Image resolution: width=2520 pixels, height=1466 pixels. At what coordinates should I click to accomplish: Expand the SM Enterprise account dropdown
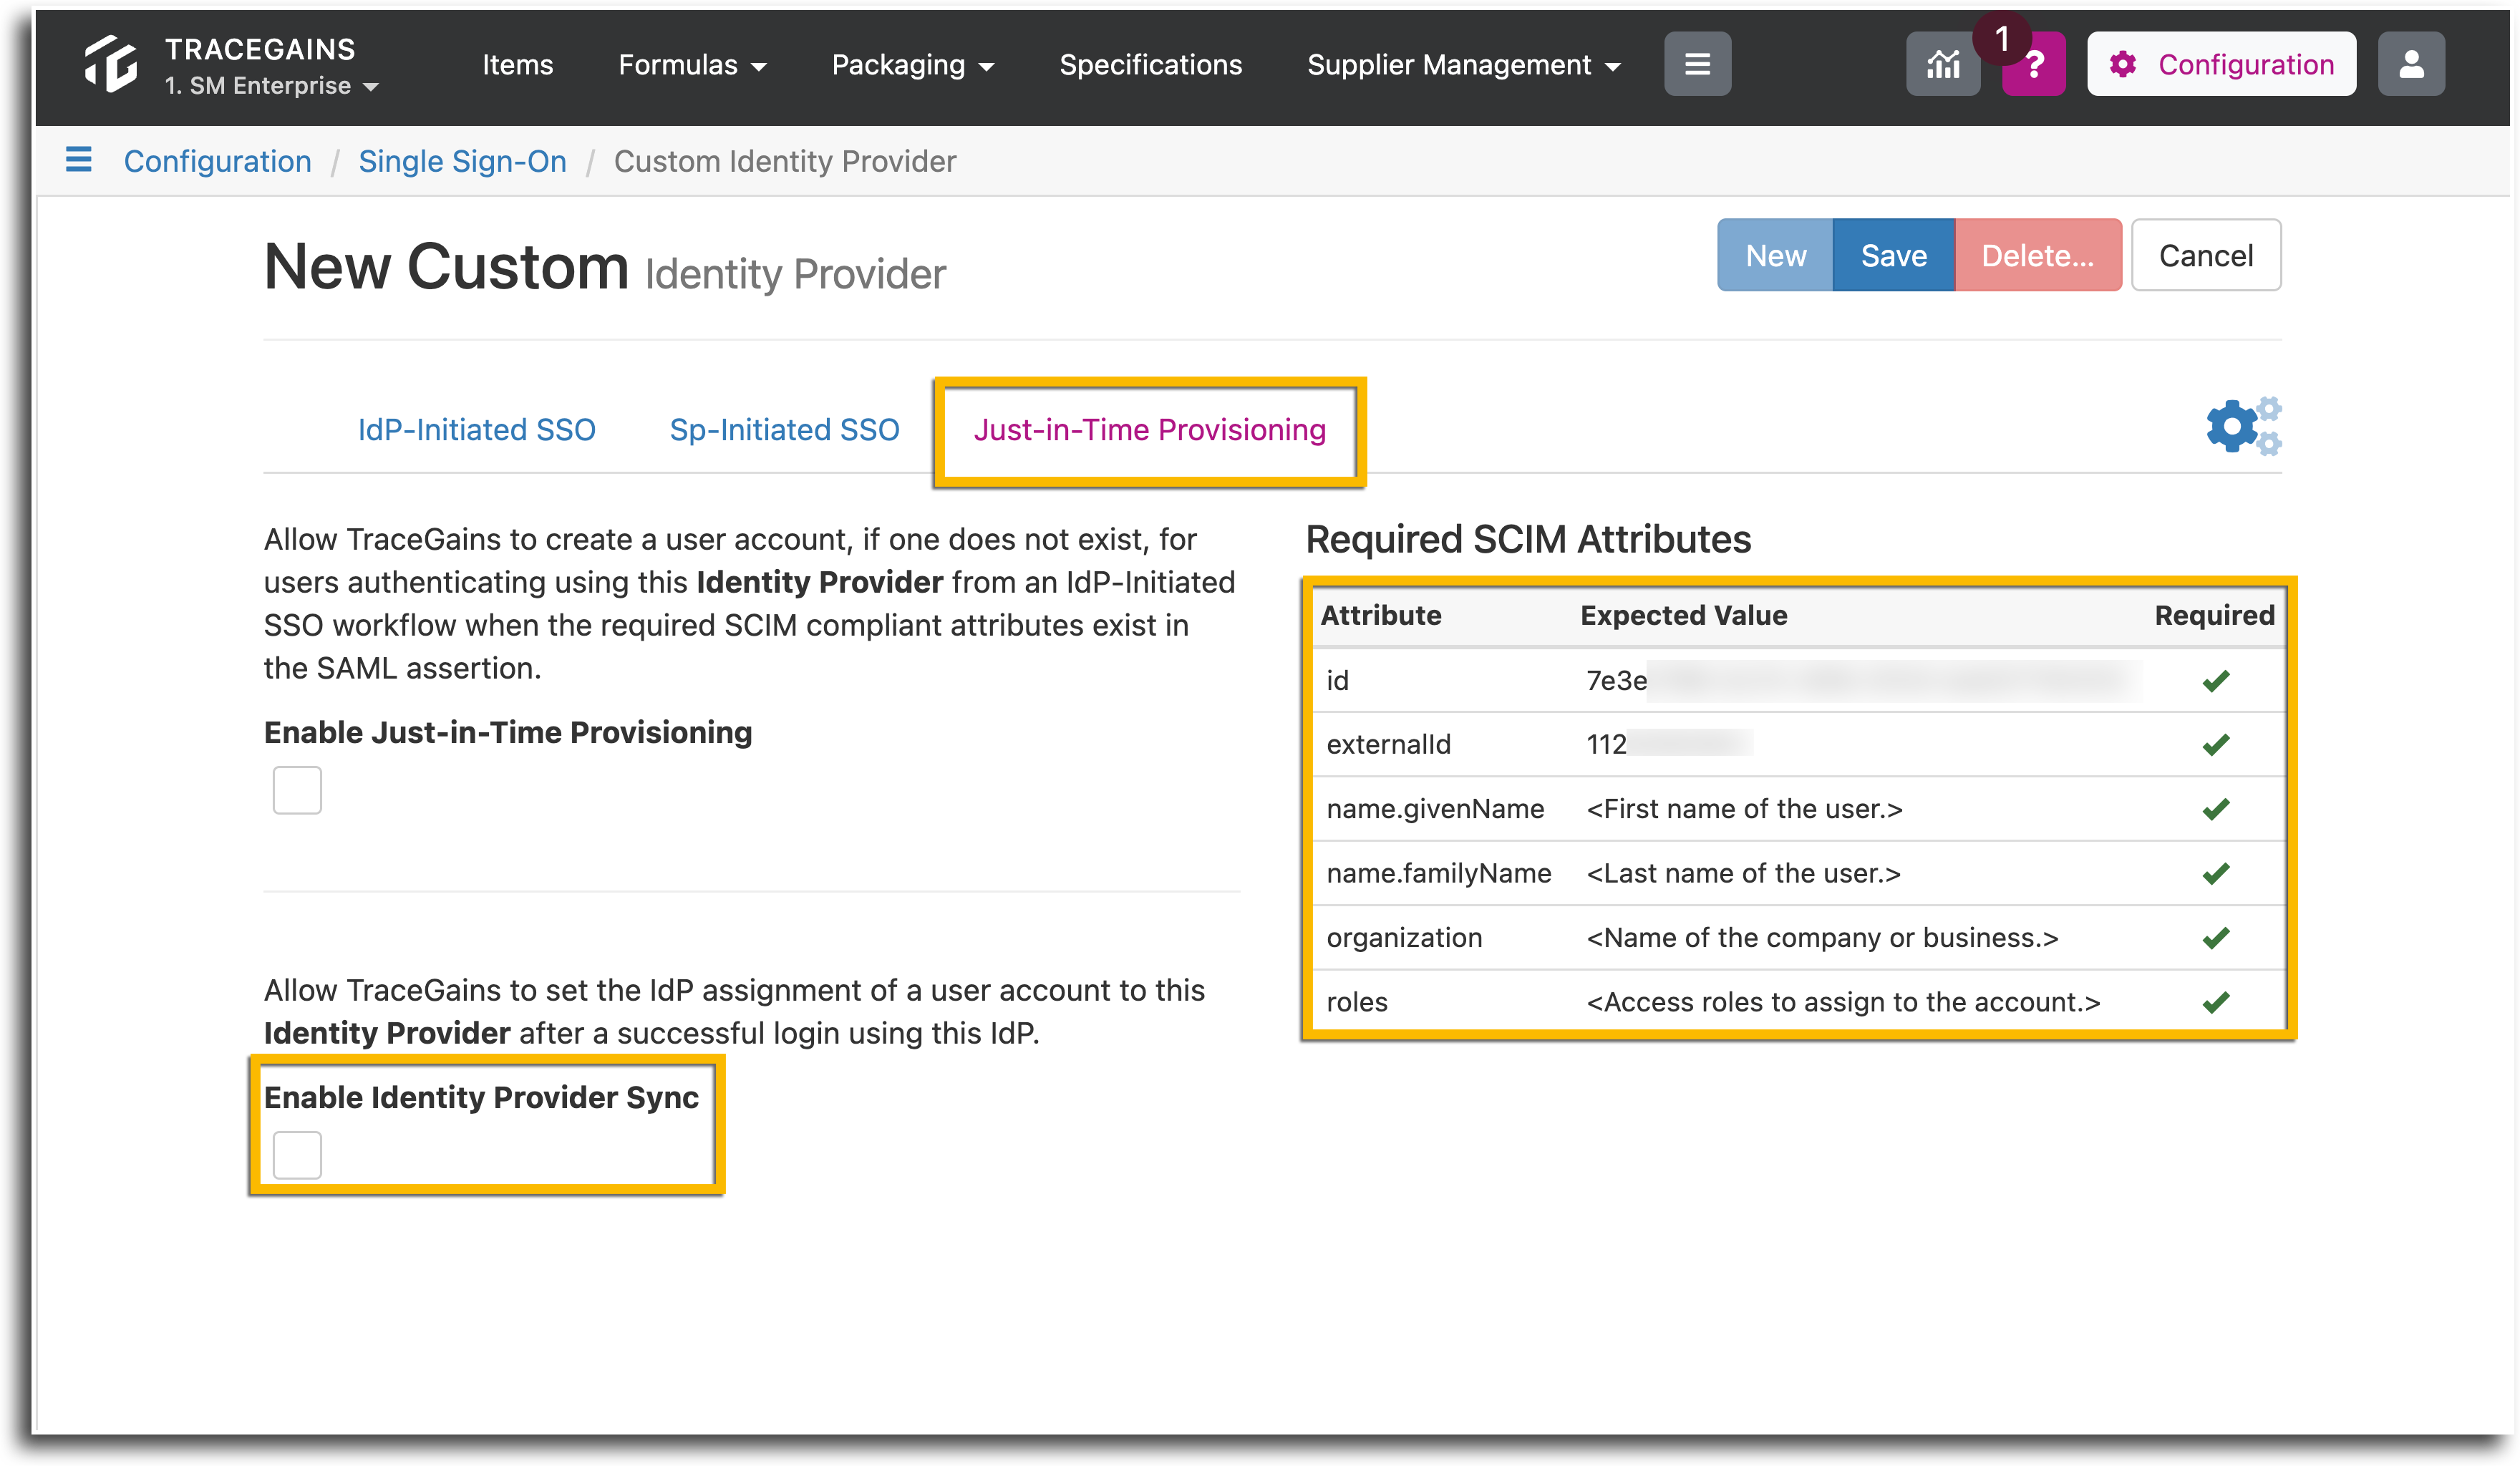[272, 86]
